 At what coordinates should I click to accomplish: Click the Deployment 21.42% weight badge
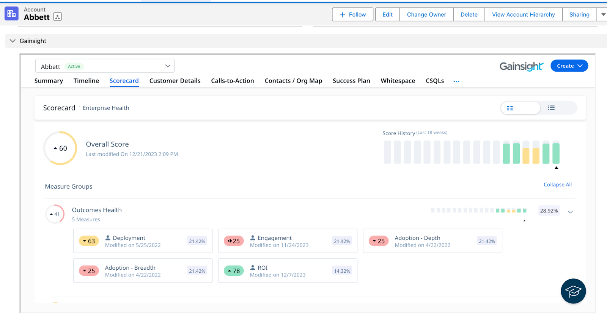point(197,241)
